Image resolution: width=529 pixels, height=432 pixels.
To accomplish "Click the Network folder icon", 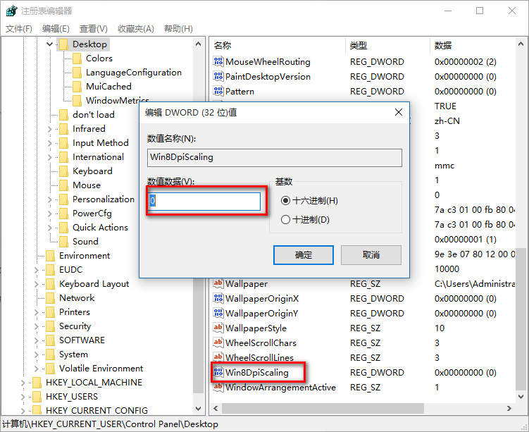I will 50,298.
